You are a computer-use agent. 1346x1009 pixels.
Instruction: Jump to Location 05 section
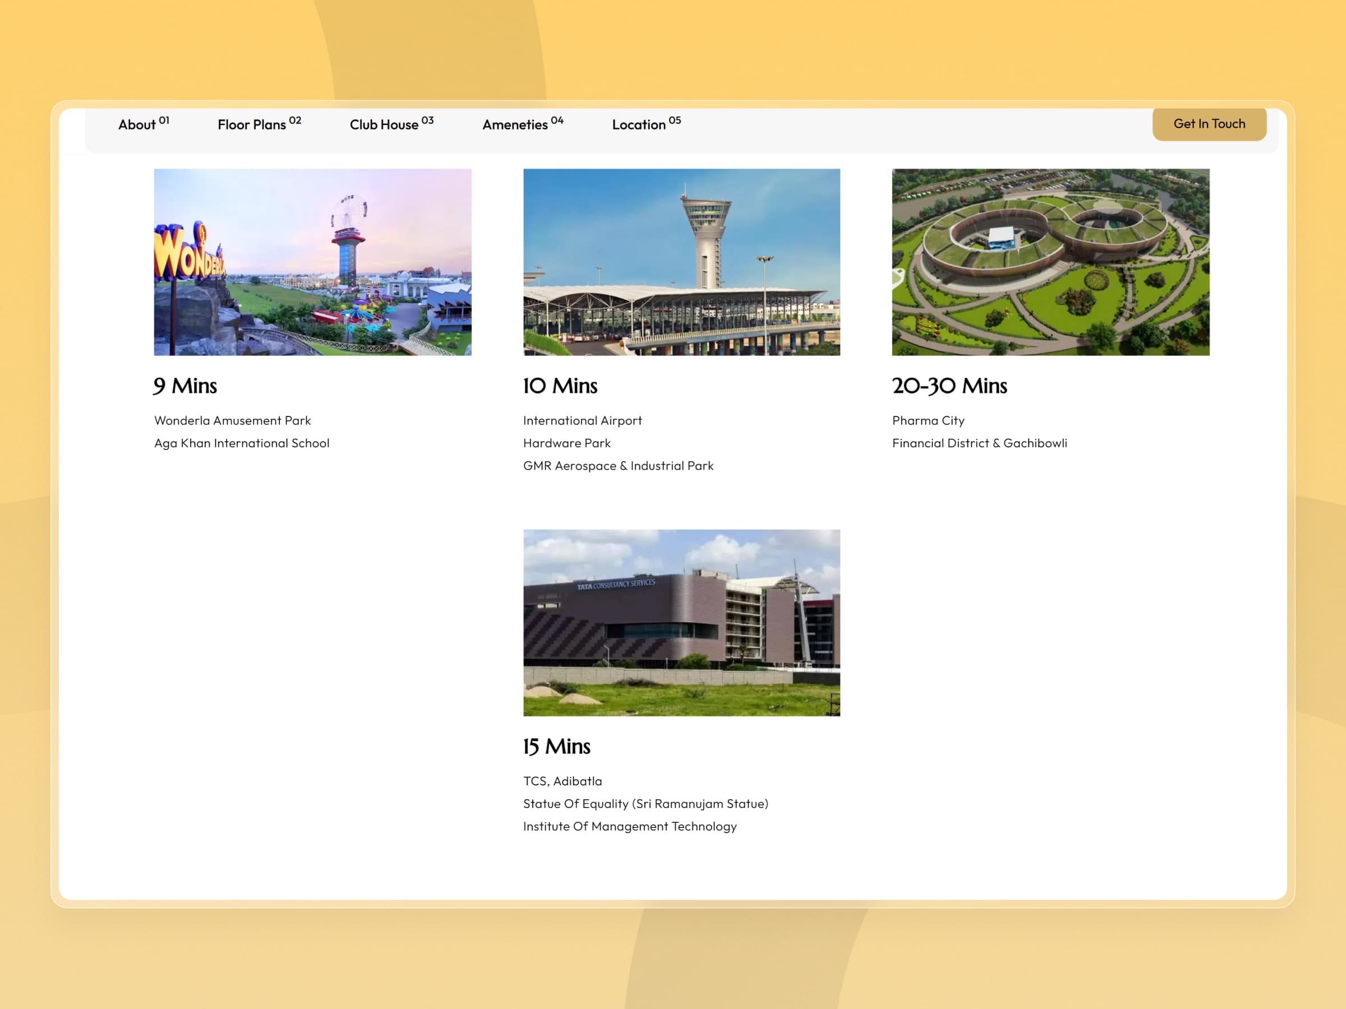(x=646, y=124)
